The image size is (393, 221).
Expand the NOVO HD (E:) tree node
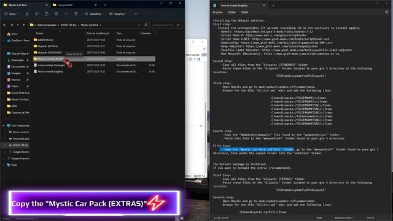tap(6, 145)
